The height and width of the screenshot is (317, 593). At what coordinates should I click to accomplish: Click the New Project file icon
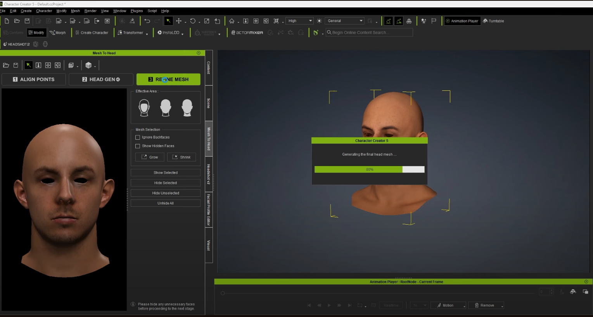point(7,21)
